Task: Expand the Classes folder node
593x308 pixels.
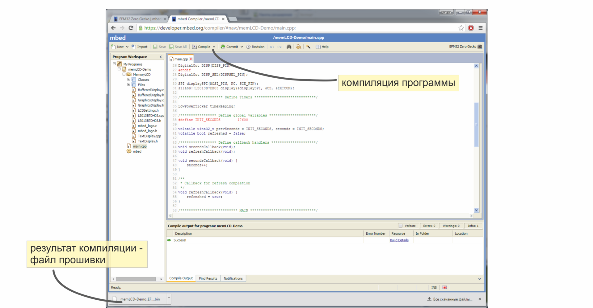Action: [x=129, y=80]
